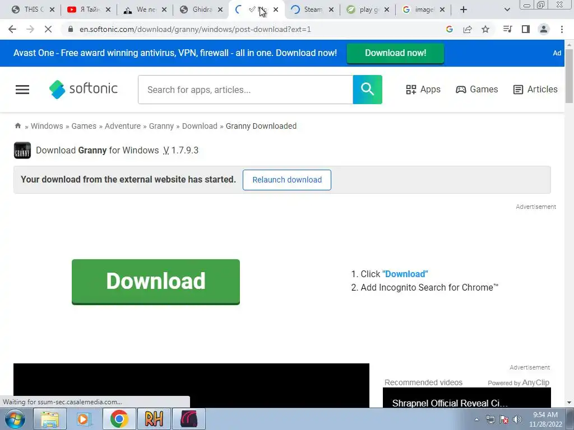Viewport: 574px width, 430px height.
Task: Open Windows Start button
Action: click(x=15, y=419)
